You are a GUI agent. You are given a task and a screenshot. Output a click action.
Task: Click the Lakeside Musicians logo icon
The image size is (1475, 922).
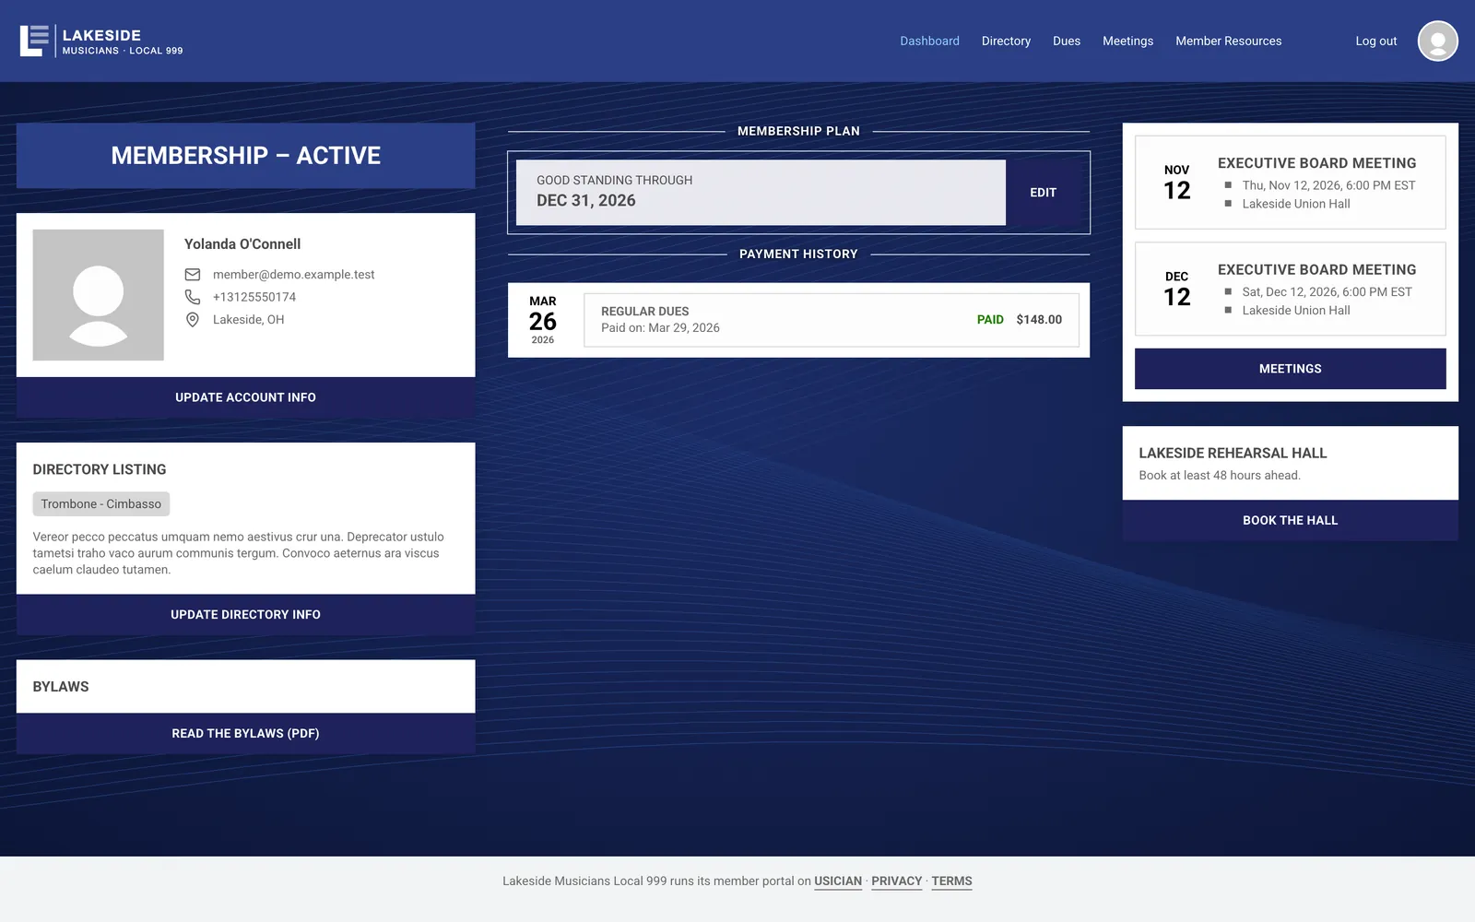pyautogui.click(x=34, y=41)
